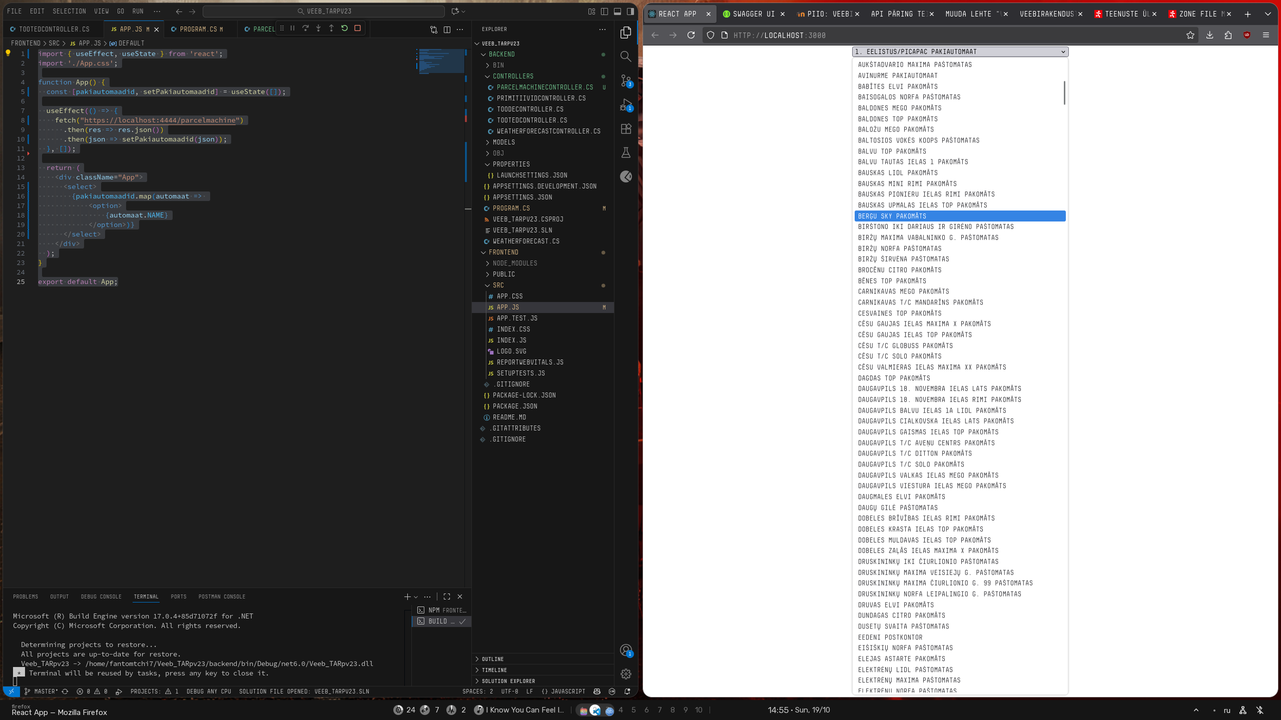Image resolution: width=1281 pixels, height=720 pixels.
Task: Open the Run and Debug view icon
Action: coord(625,105)
